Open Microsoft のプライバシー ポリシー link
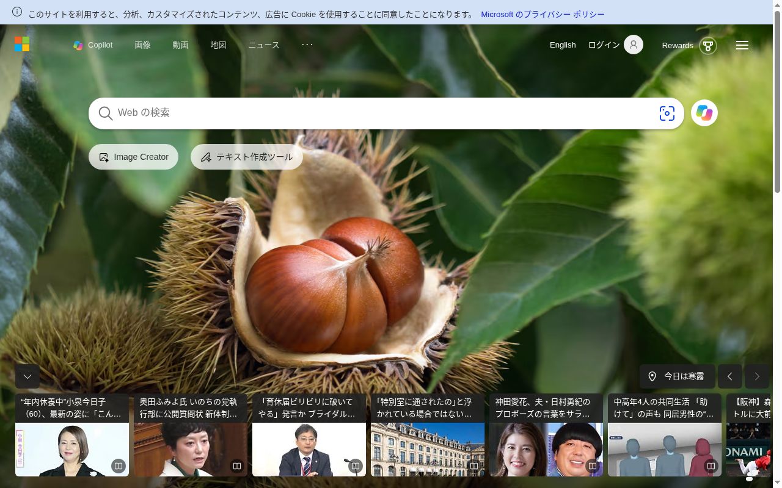This screenshot has width=782, height=488. 543,14
